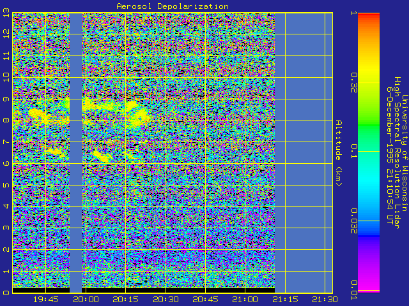
Task: Click the 21:00 time axis label
Action: [x=245, y=300]
